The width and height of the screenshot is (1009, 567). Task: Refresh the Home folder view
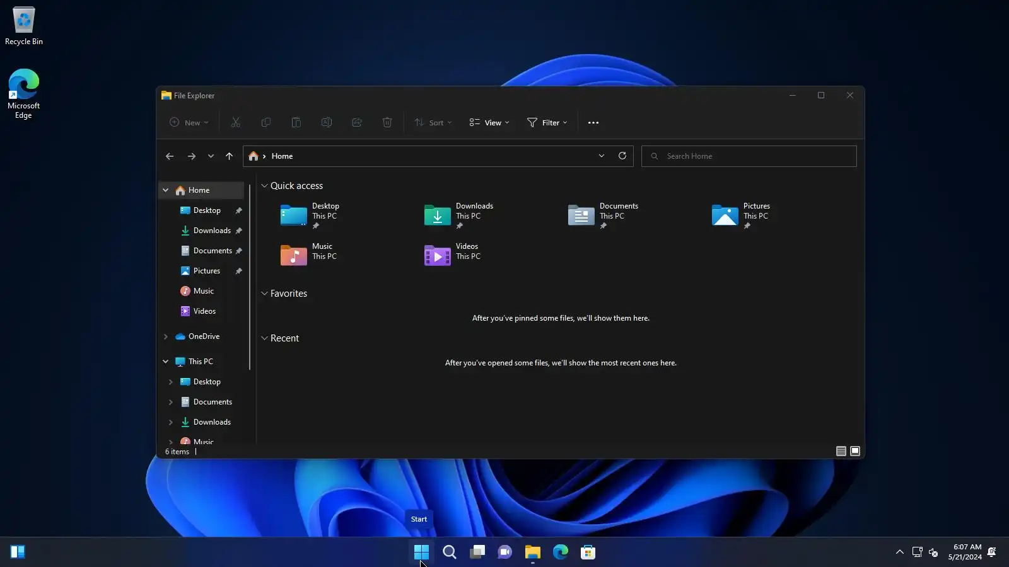tap(622, 156)
